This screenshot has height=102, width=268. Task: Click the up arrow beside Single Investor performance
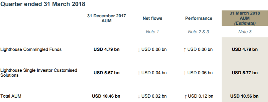pos(185,73)
